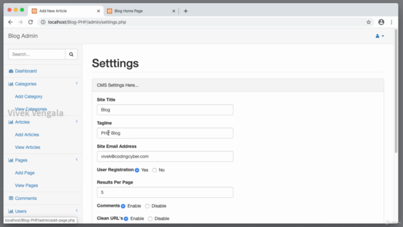Click the browser forward arrow
Image resolution: width=403 pixels, height=227 pixels.
[x=20, y=22]
